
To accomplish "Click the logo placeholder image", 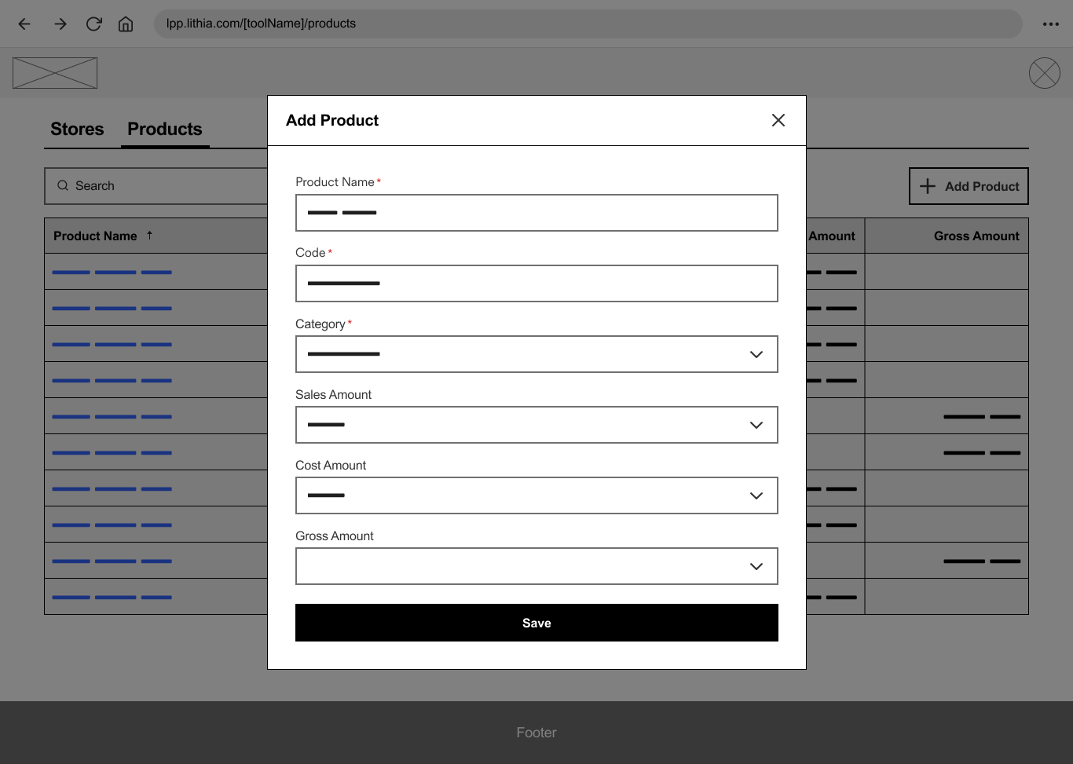I will [x=55, y=73].
